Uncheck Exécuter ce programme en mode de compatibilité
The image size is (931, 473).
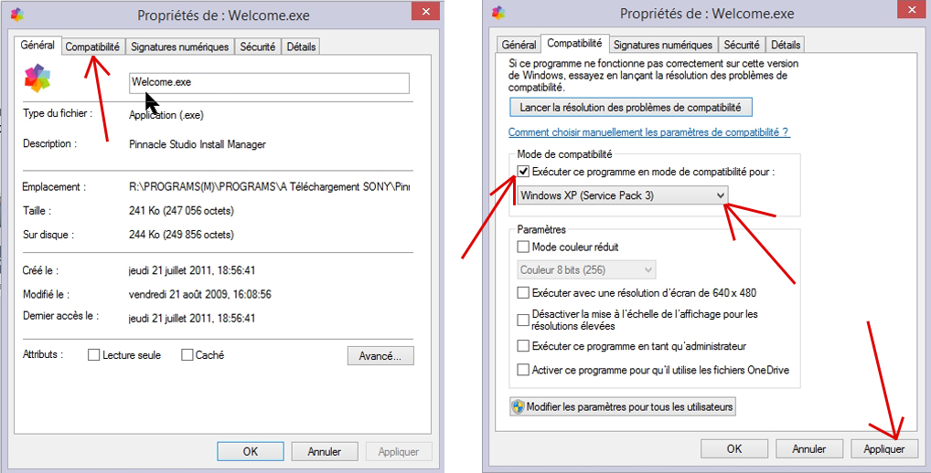(523, 172)
